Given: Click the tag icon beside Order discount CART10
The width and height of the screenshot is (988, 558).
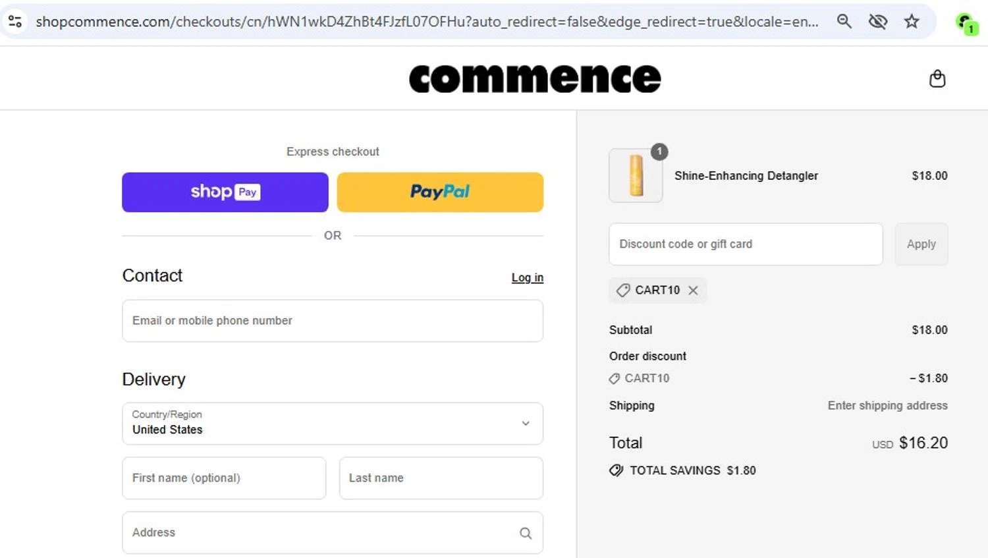Looking at the screenshot, I should point(615,378).
